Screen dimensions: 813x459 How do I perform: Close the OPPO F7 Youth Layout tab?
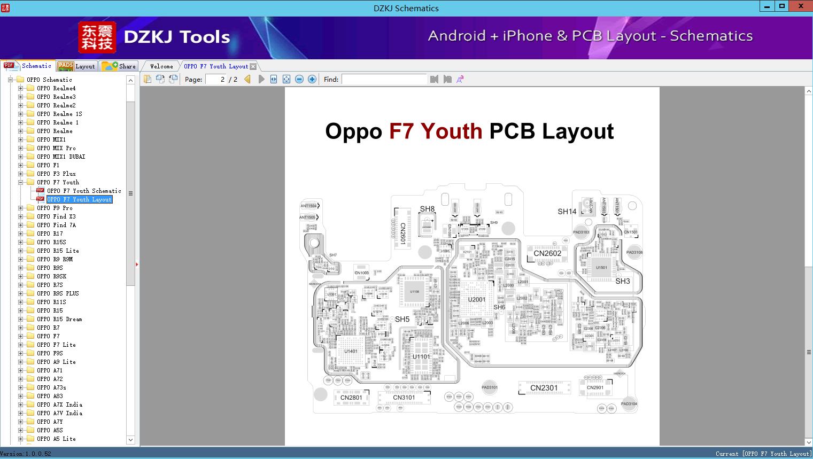pyautogui.click(x=253, y=66)
